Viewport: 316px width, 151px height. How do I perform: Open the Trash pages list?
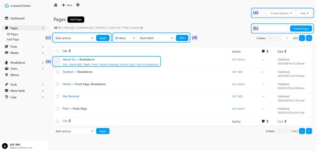tap(111, 28)
